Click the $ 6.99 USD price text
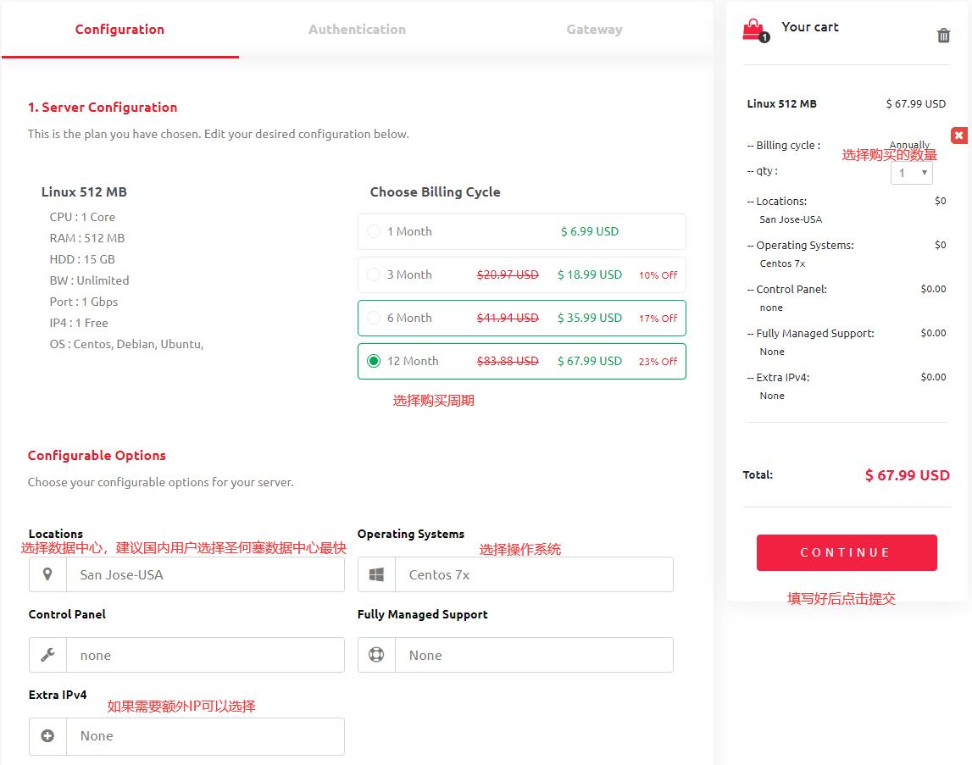The width and height of the screenshot is (972, 765). (x=590, y=231)
